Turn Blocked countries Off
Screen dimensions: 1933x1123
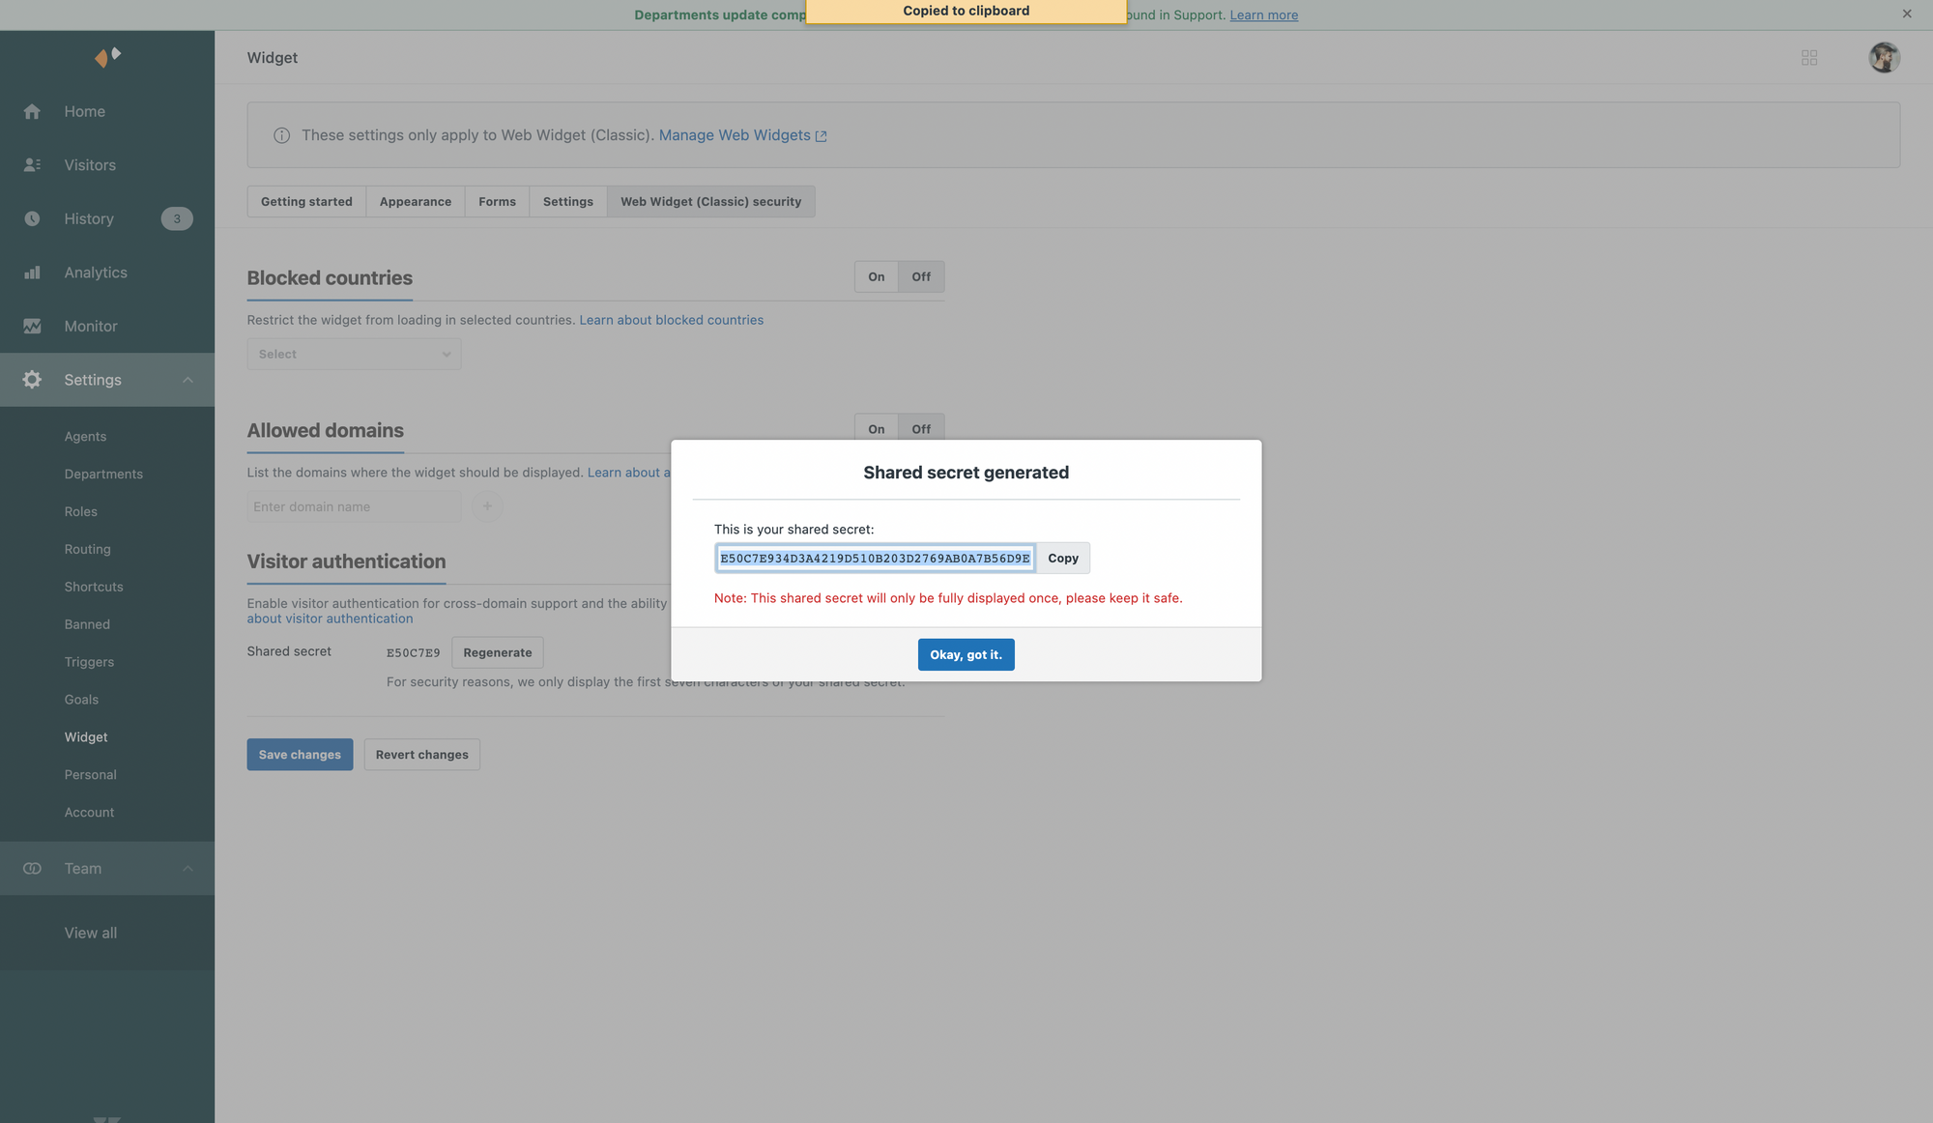coord(921,276)
